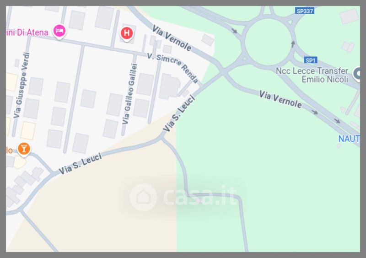Screen dimensions: 366x258
Task: Open the orange cocktail bar marker
Action: (24, 149)
